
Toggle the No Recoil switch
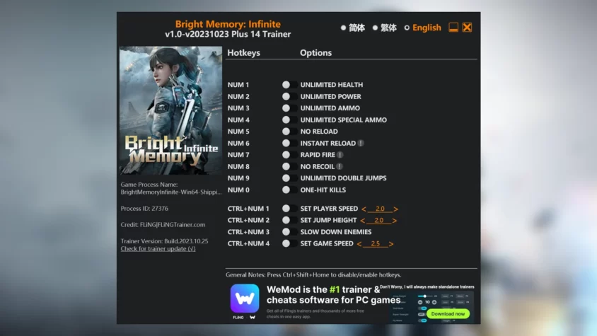[289, 166]
